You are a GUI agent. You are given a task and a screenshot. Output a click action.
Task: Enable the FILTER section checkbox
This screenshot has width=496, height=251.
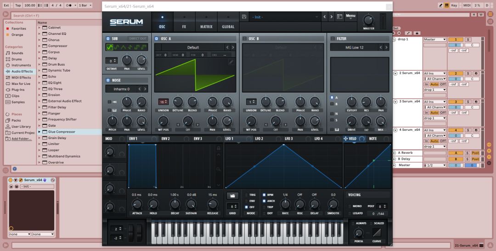333,39
